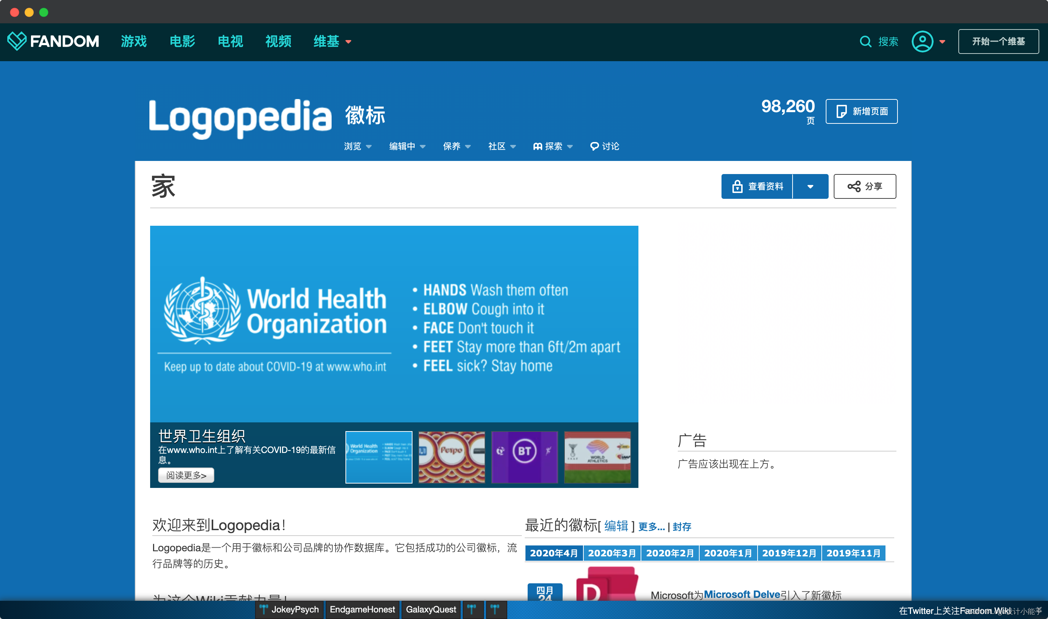Click the 开始一个维基 button
The image size is (1048, 619).
[998, 41]
